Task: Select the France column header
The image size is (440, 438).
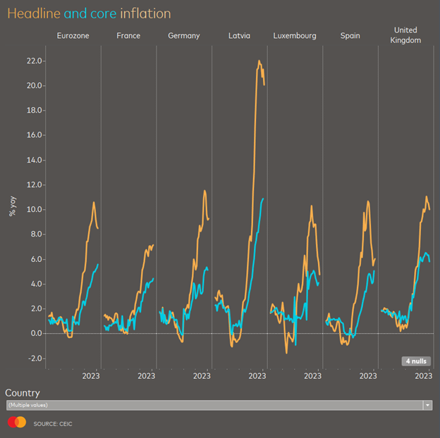Action: point(128,36)
